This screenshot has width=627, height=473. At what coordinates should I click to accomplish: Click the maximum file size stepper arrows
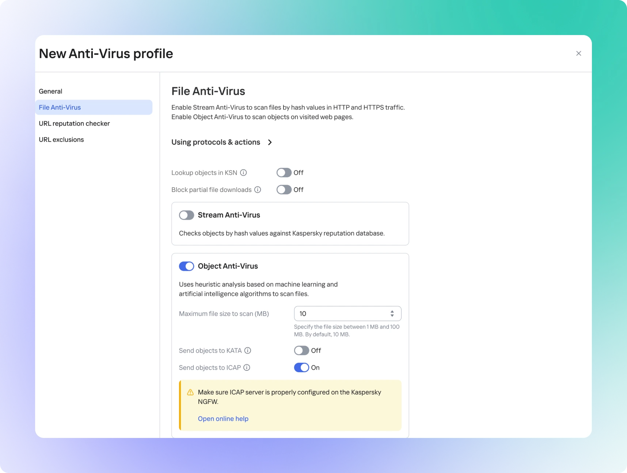392,314
